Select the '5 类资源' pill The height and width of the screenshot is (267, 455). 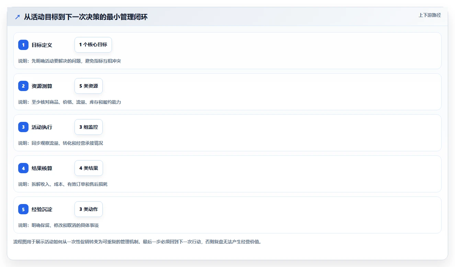(x=89, y=86)
